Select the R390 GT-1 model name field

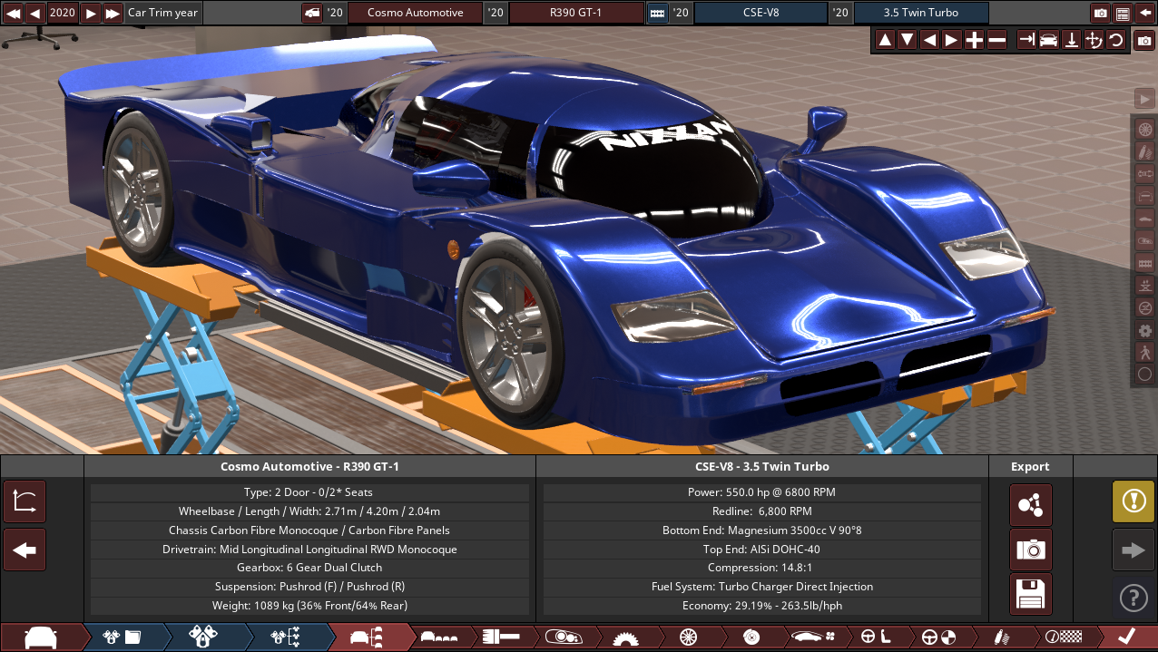[x=576, y=13]
